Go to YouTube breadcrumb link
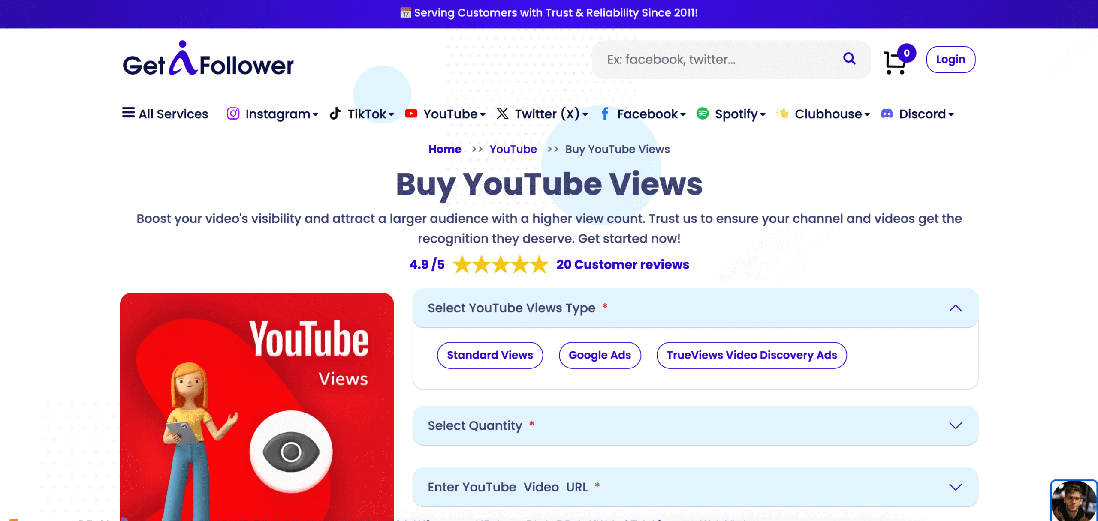Viewport: 1098px width, 521px height. pos(513,149)
